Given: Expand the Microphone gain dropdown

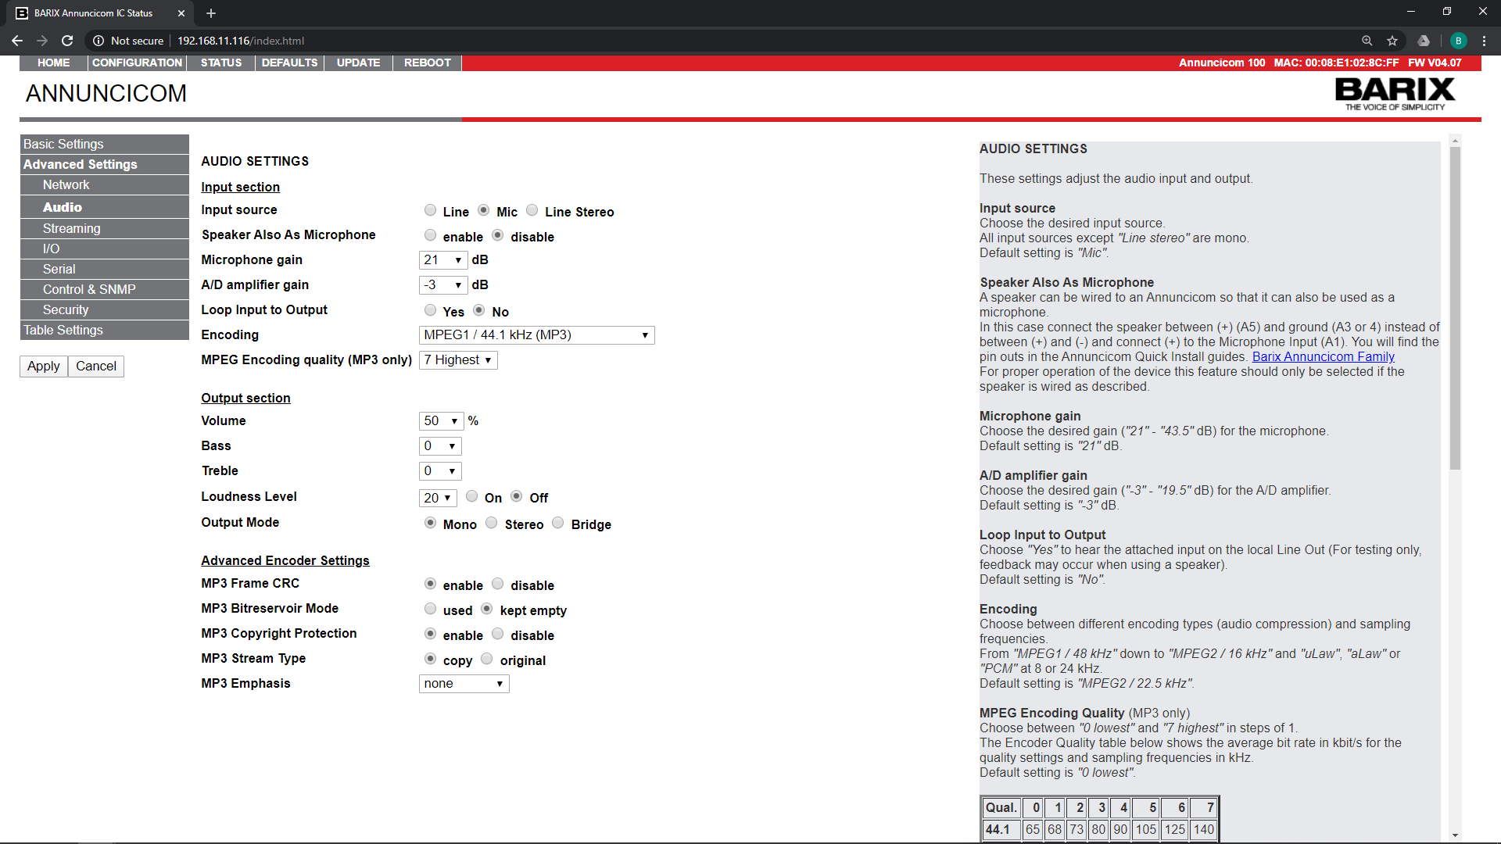Looking at the screenshot, I should (x=443, y=260).
